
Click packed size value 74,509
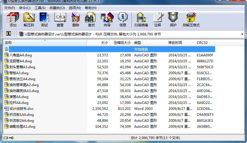point(125,126)
